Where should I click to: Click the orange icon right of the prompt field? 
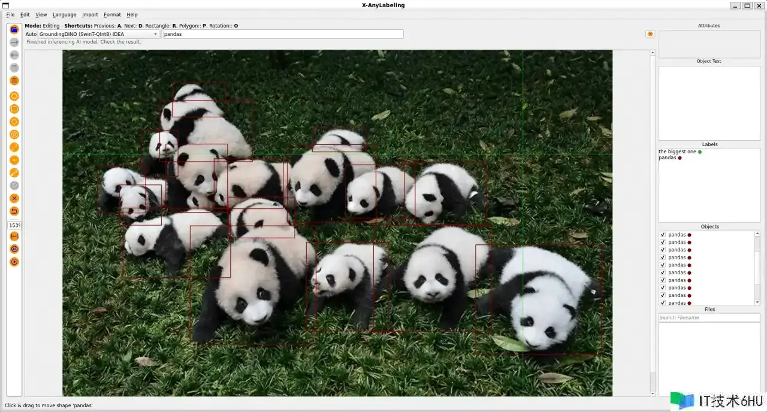650,34
